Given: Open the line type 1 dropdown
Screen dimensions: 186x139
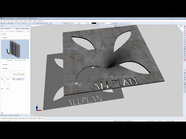Looking at the screenshot, I should point(88,23).
